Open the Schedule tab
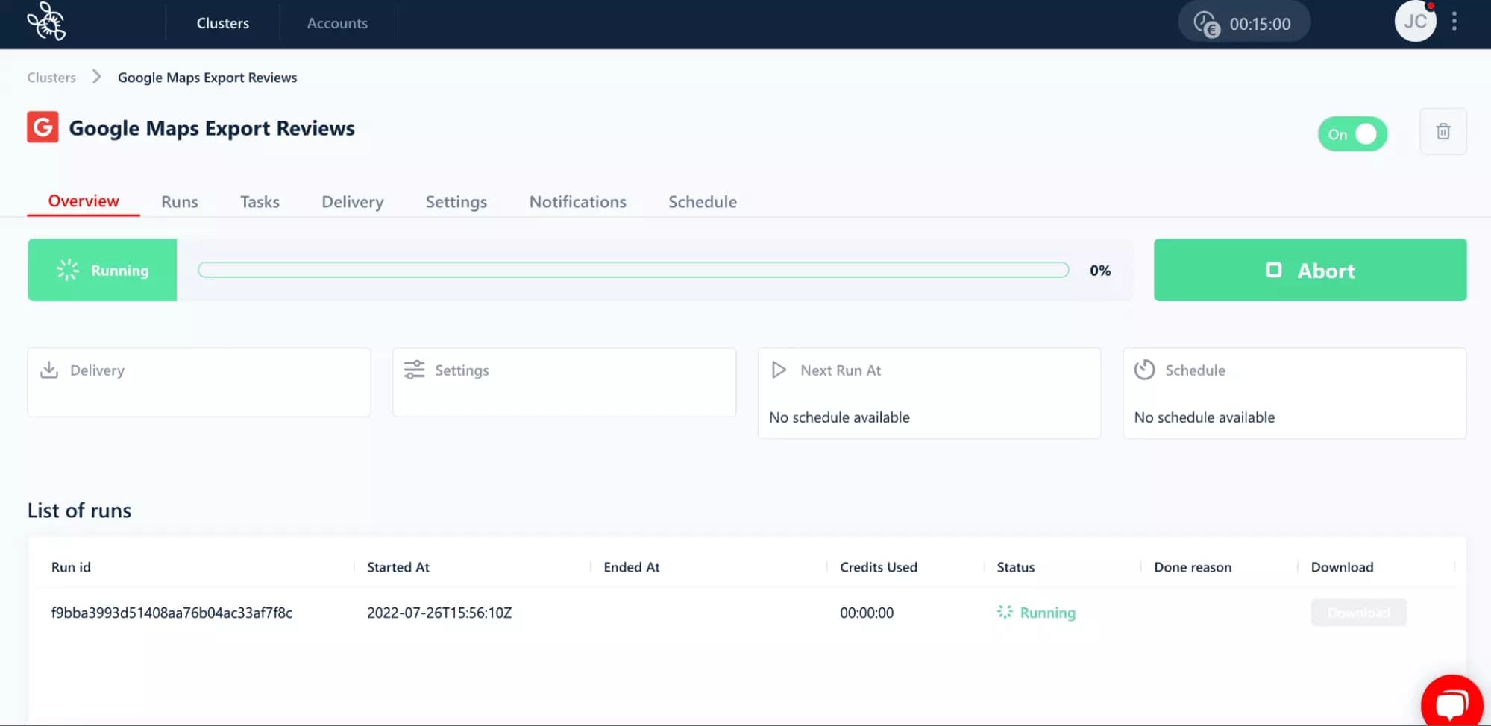The image size is (1491, 726). (x=702, y=202)
